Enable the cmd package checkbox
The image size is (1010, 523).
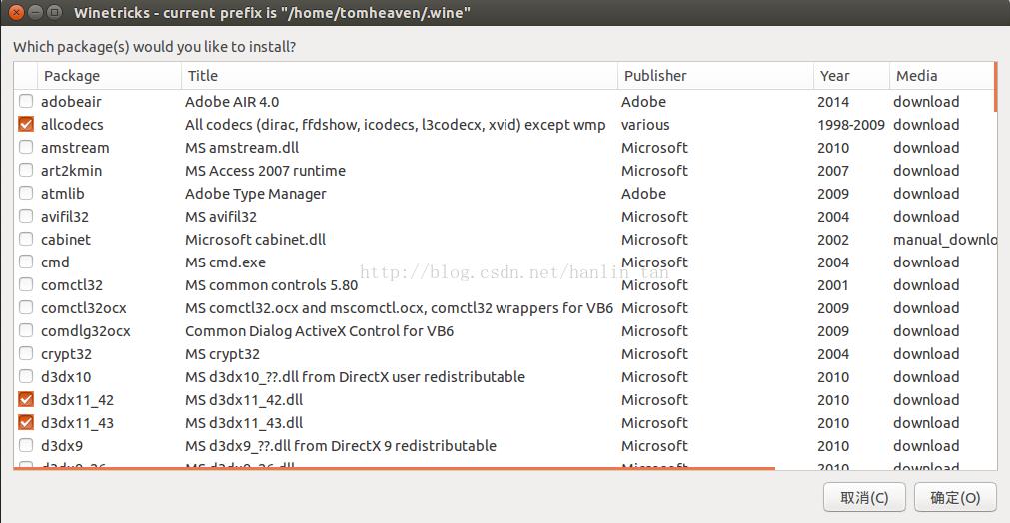point(26,261)
